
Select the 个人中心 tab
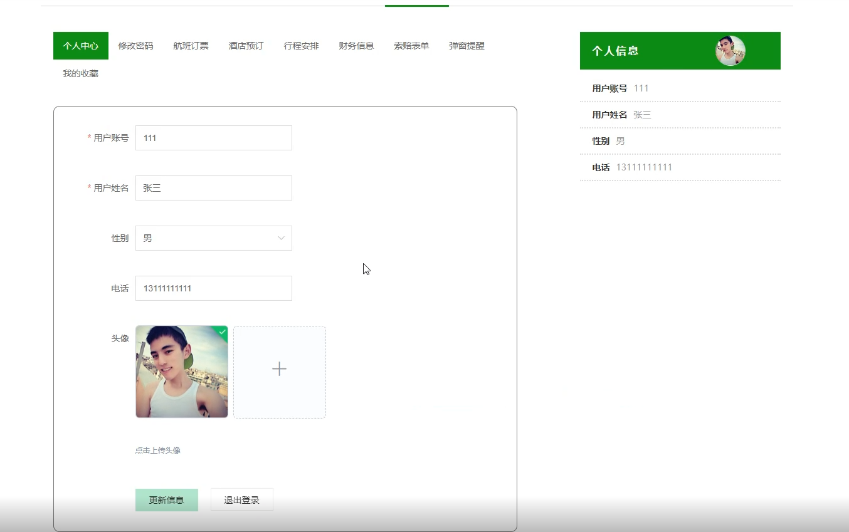(80, 45)
